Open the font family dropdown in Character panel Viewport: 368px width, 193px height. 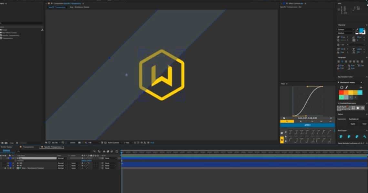(345, 30)
